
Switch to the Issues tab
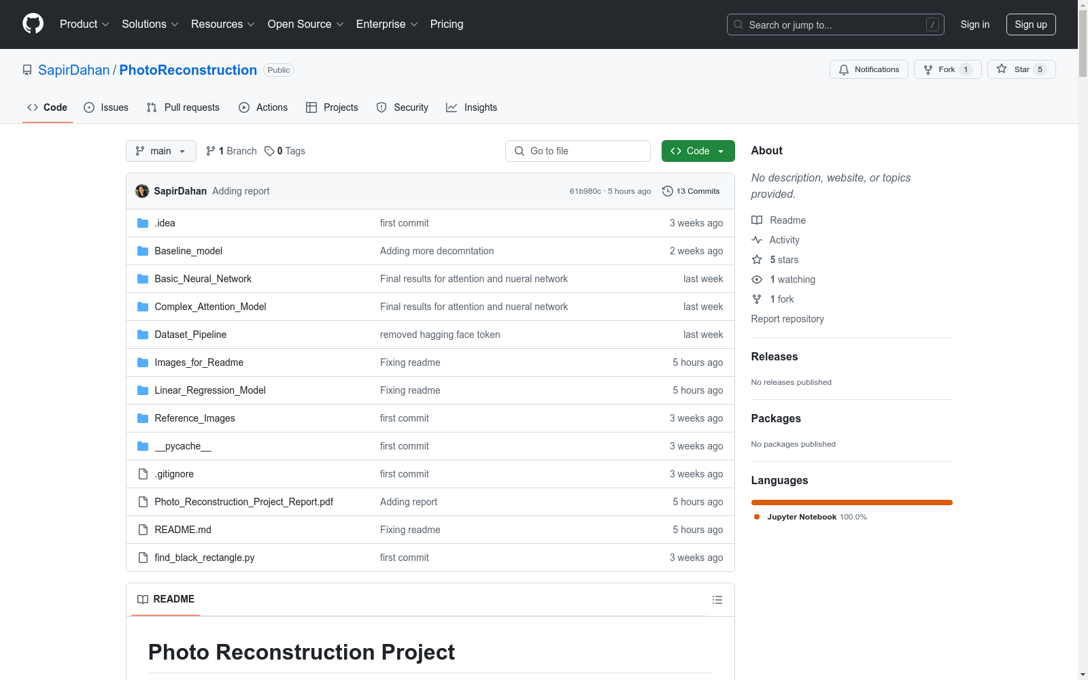106,107
